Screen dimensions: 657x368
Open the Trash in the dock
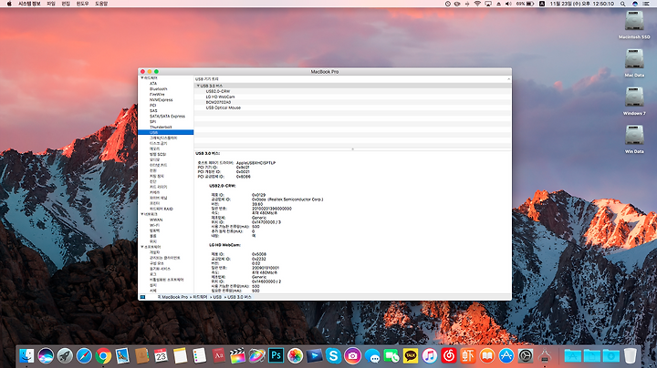(631, 356)
